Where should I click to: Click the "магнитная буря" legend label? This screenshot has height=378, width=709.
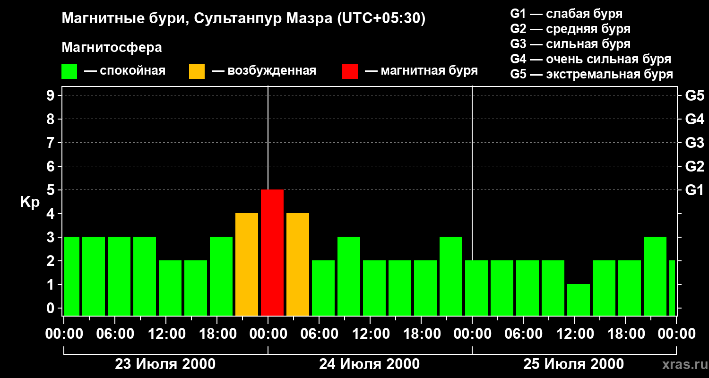point(429,71)
